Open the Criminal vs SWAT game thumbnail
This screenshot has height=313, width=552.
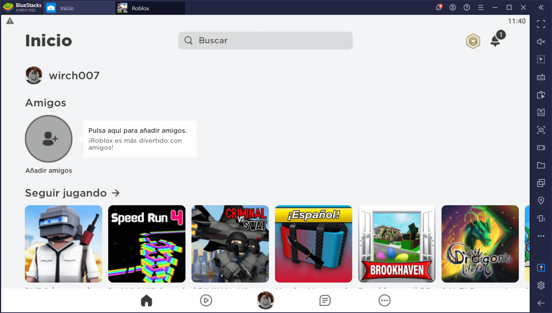click(x=230, y=244)
